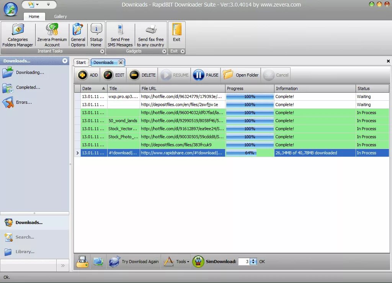Image resolution: width=392 pixels, height=283 pixels.
Task: Click the grayed Cancel button
Action: (x=276, y=75)
